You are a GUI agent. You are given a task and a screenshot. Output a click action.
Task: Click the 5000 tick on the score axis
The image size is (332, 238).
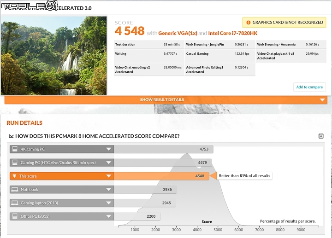pos(218,230)
